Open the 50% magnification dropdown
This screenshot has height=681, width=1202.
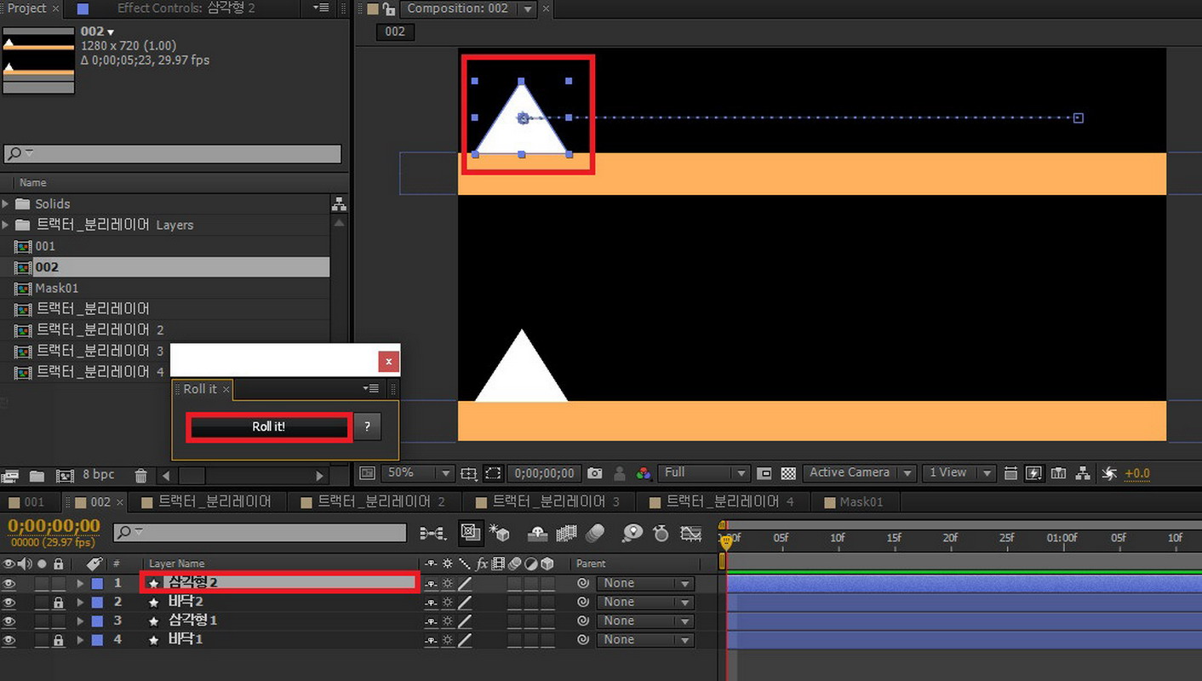pos(445,473)
